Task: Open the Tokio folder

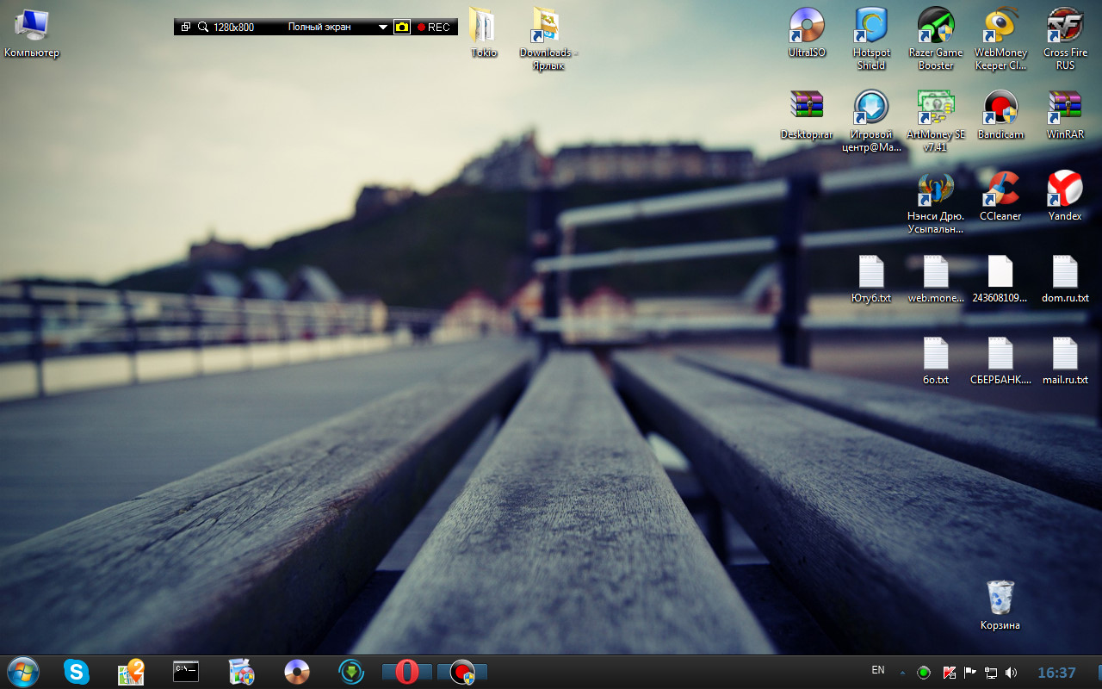Action: tap(484, 33)
